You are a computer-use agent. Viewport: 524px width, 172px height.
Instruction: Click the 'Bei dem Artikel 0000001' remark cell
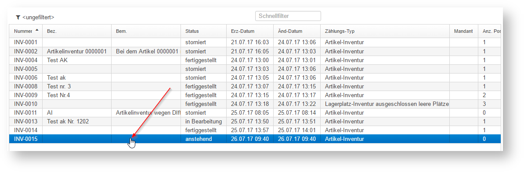146,52
